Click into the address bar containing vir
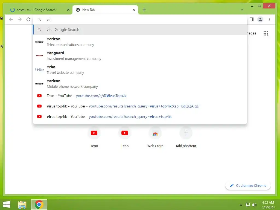 (140, 19)
